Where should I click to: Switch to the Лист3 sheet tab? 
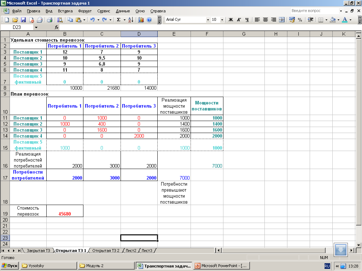click(147, 251)
